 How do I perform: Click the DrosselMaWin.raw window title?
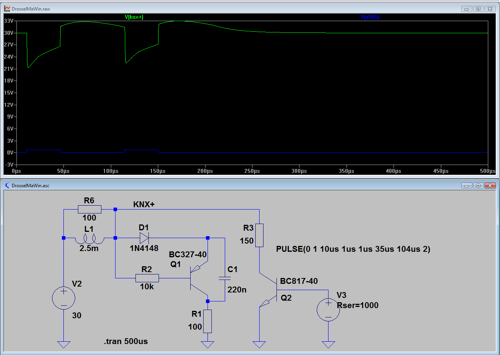[x=31, y=9]
